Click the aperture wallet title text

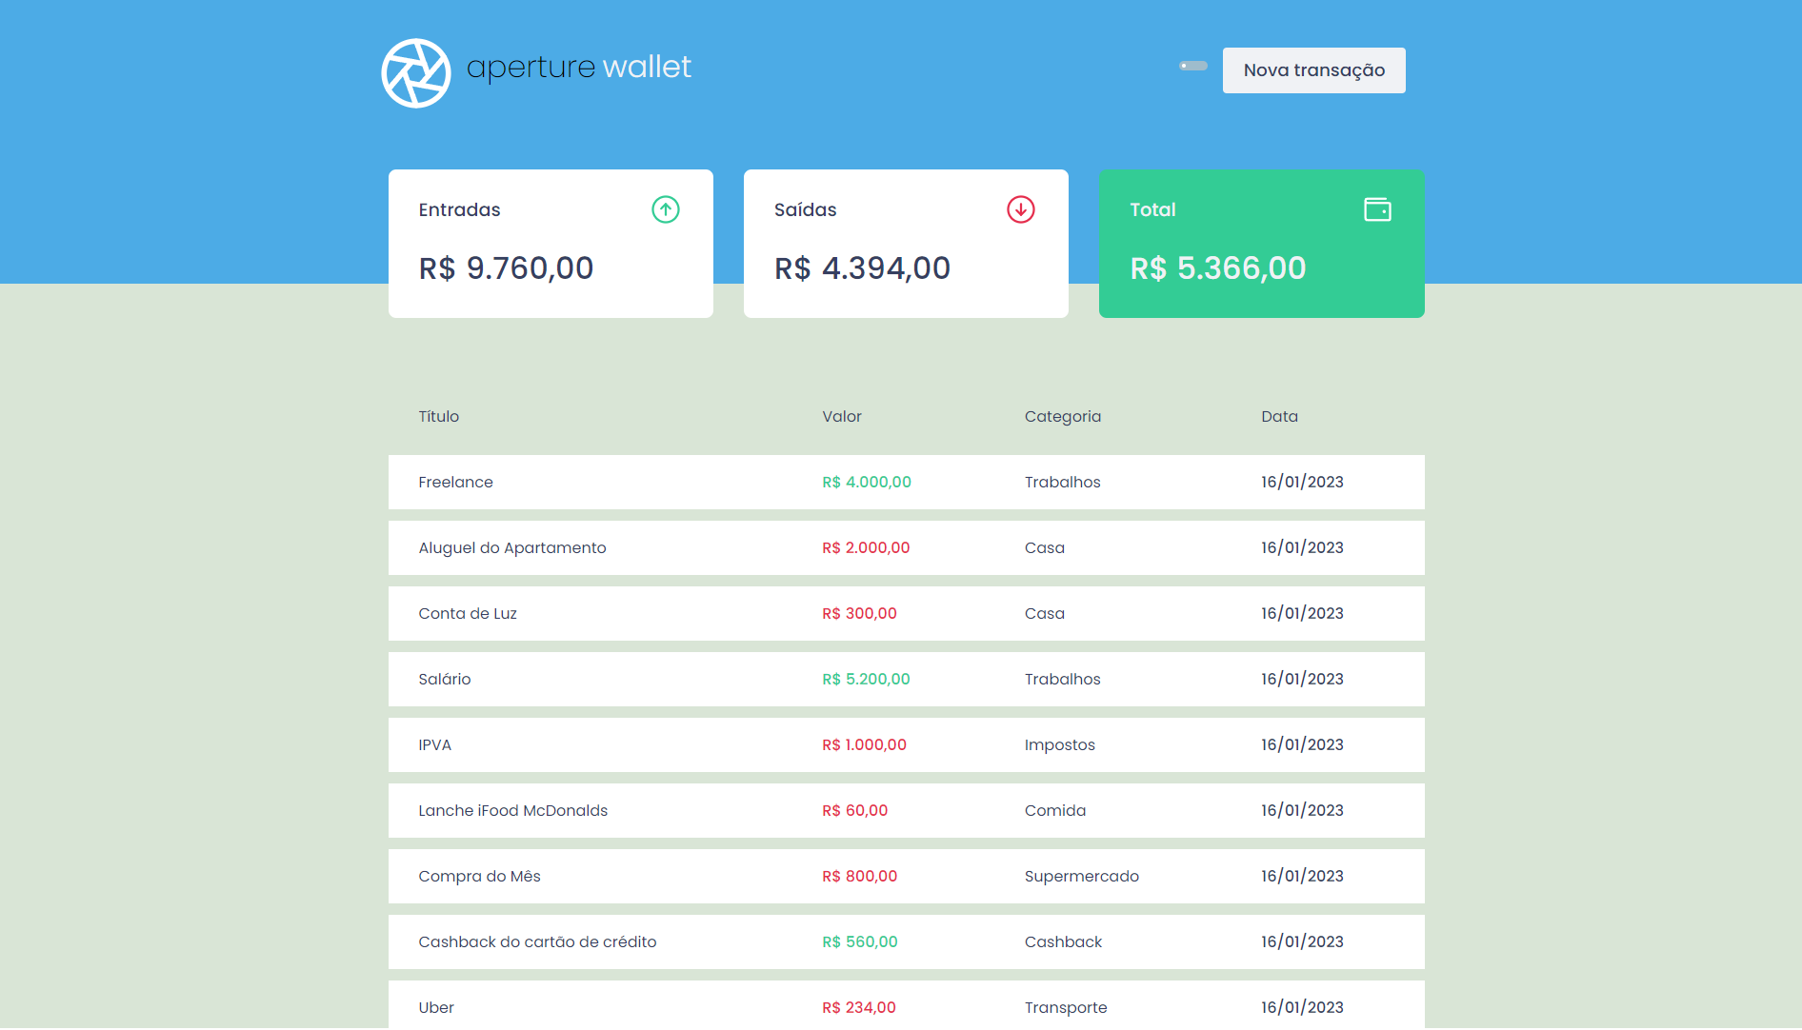point(579,68)
